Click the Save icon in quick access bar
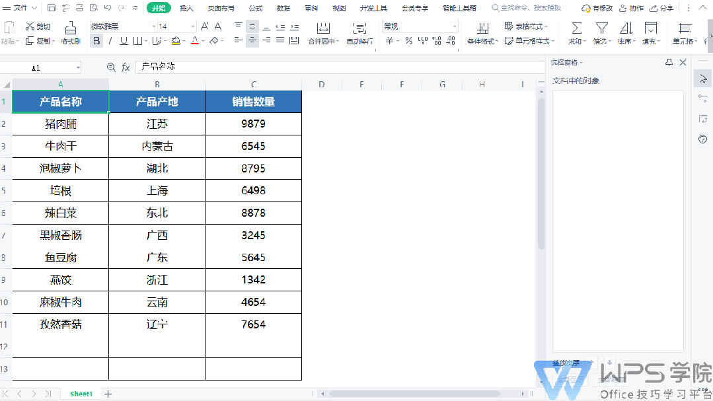713x401 pixels. coord(52,8)
